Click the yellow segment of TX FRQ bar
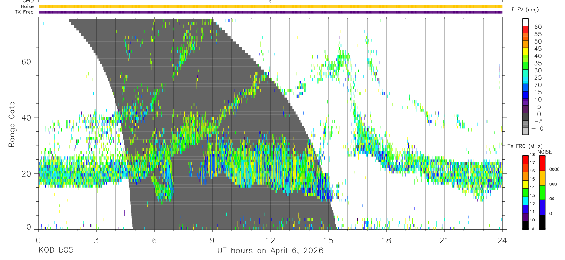Viewport: 565px width, 260px height. 525,184
